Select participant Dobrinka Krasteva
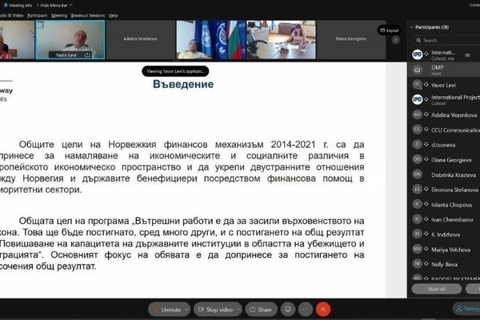 pyautogui.click(x=454, y=175)
